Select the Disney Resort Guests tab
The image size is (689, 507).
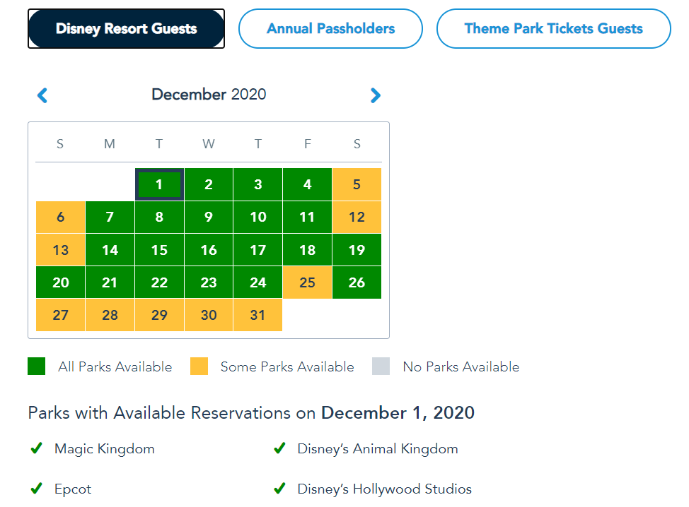(126, 29)
